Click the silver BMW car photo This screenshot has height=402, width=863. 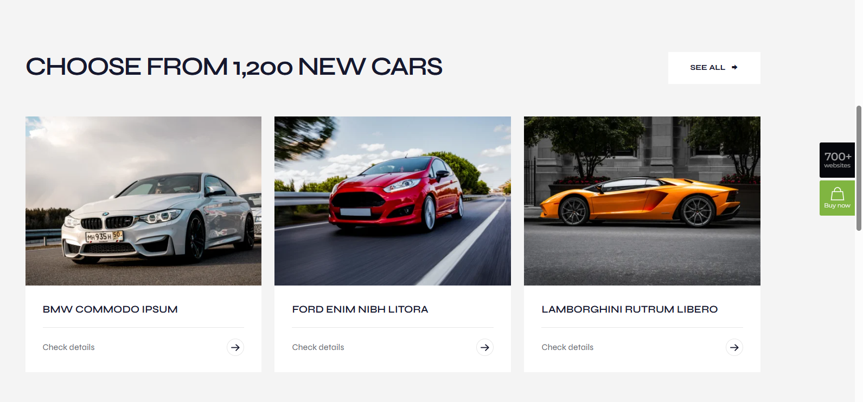tap(143, 201)
